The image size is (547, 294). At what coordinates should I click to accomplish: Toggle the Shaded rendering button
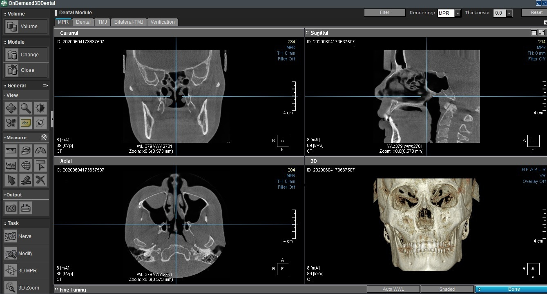click(x=447, y=289)
